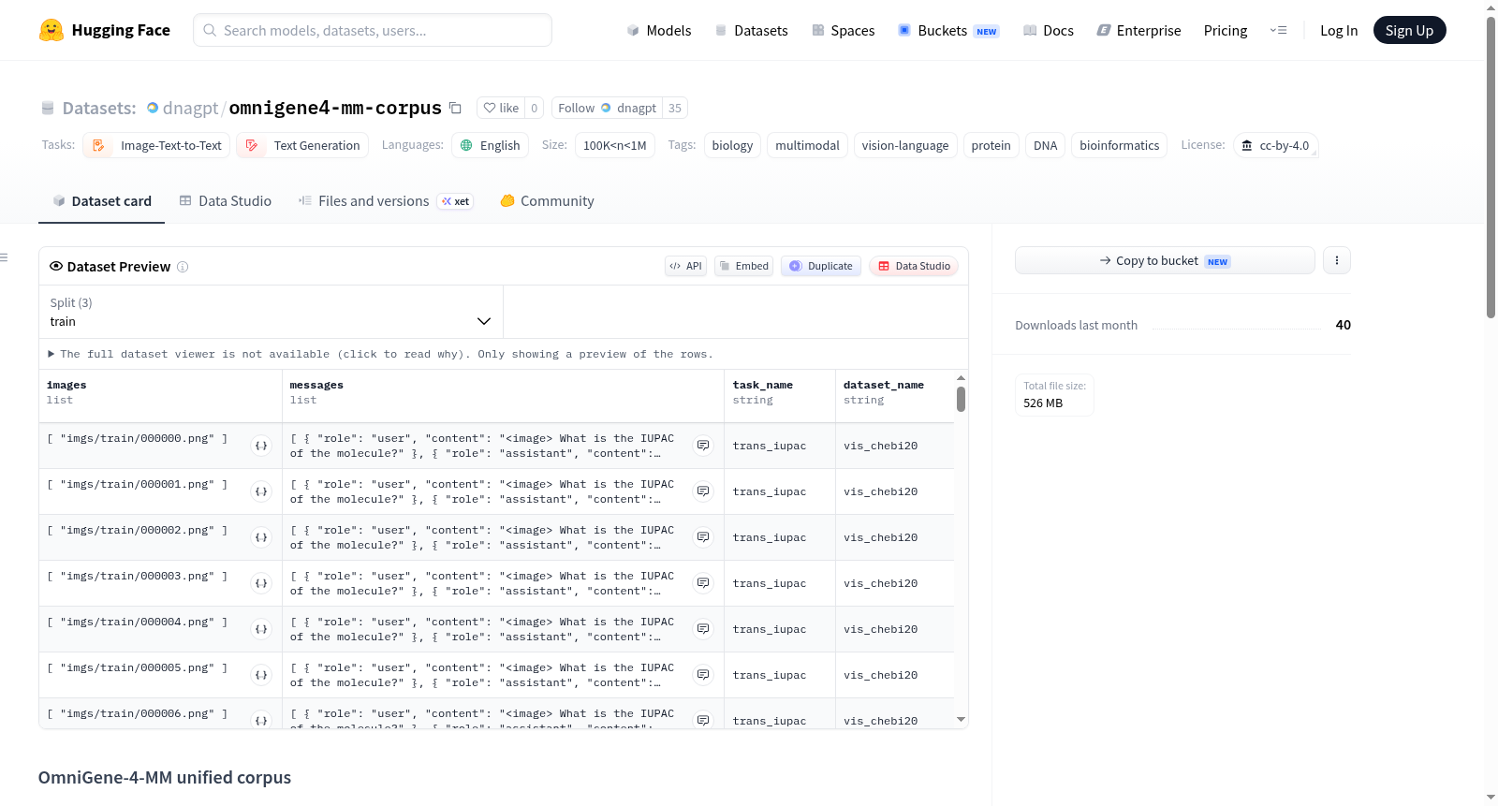Go to Models in top navigation
The width and height of the screenshot is (1498, 806).
point(659,30)
